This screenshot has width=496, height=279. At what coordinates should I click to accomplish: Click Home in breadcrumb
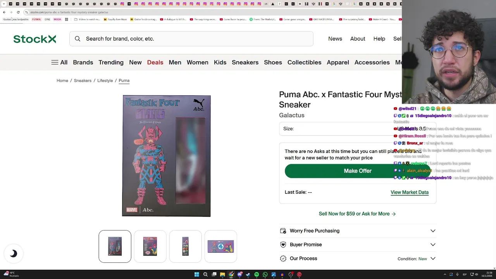(x=62, y=81)
